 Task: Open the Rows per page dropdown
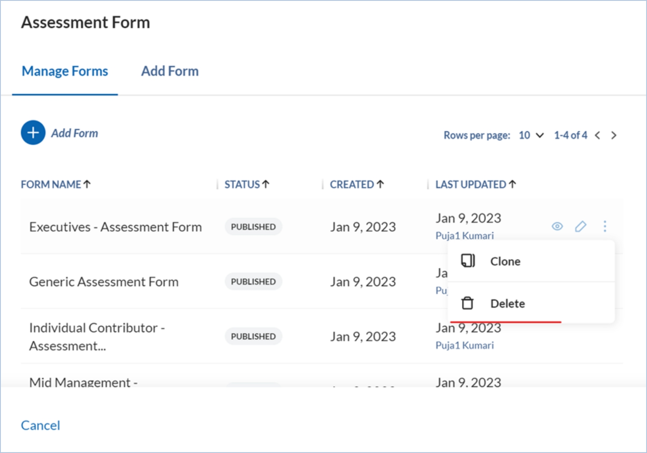point(531,135)
